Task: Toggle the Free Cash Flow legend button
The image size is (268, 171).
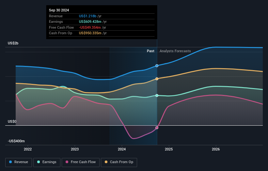Action: (81, 162)
